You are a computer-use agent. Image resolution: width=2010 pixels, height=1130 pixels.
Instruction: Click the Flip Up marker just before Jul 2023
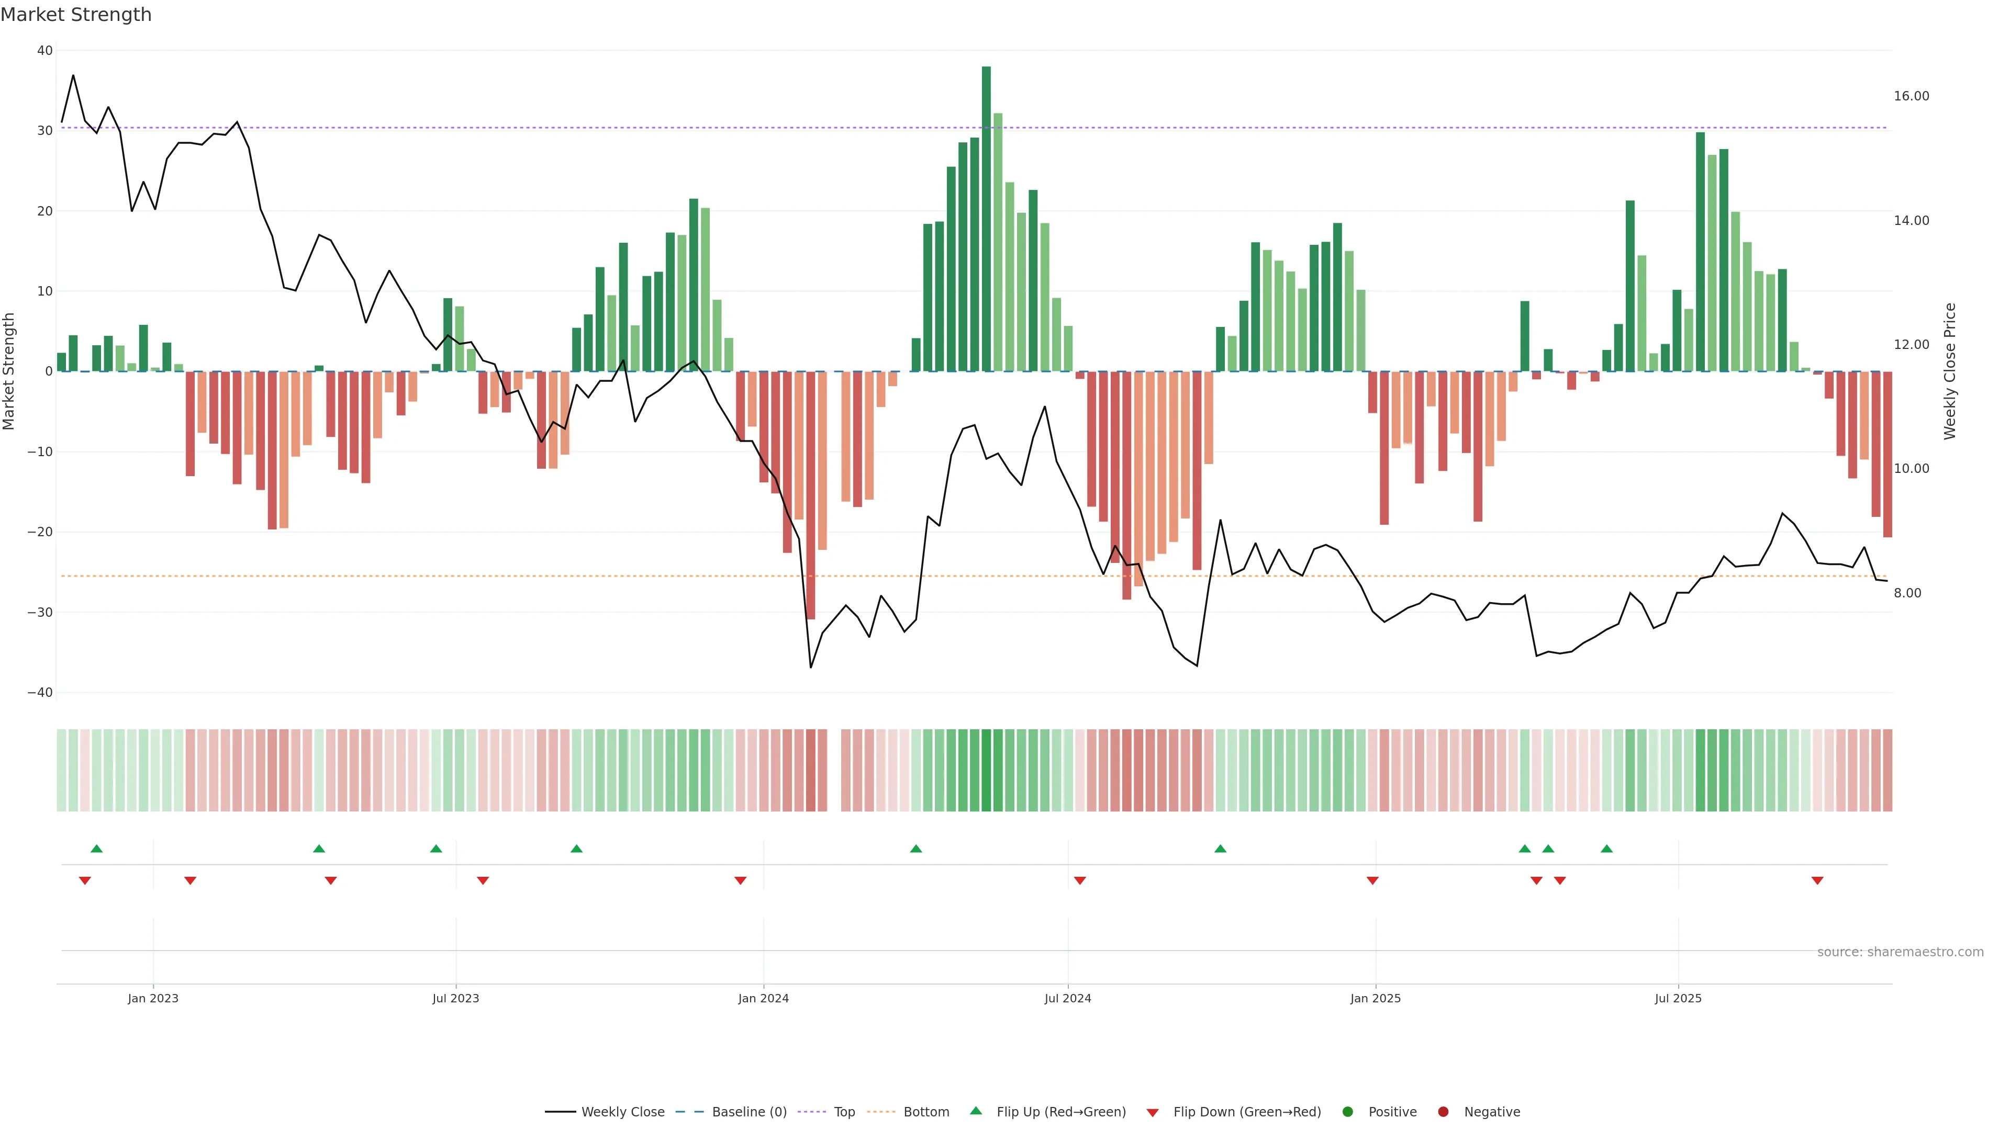436,849
